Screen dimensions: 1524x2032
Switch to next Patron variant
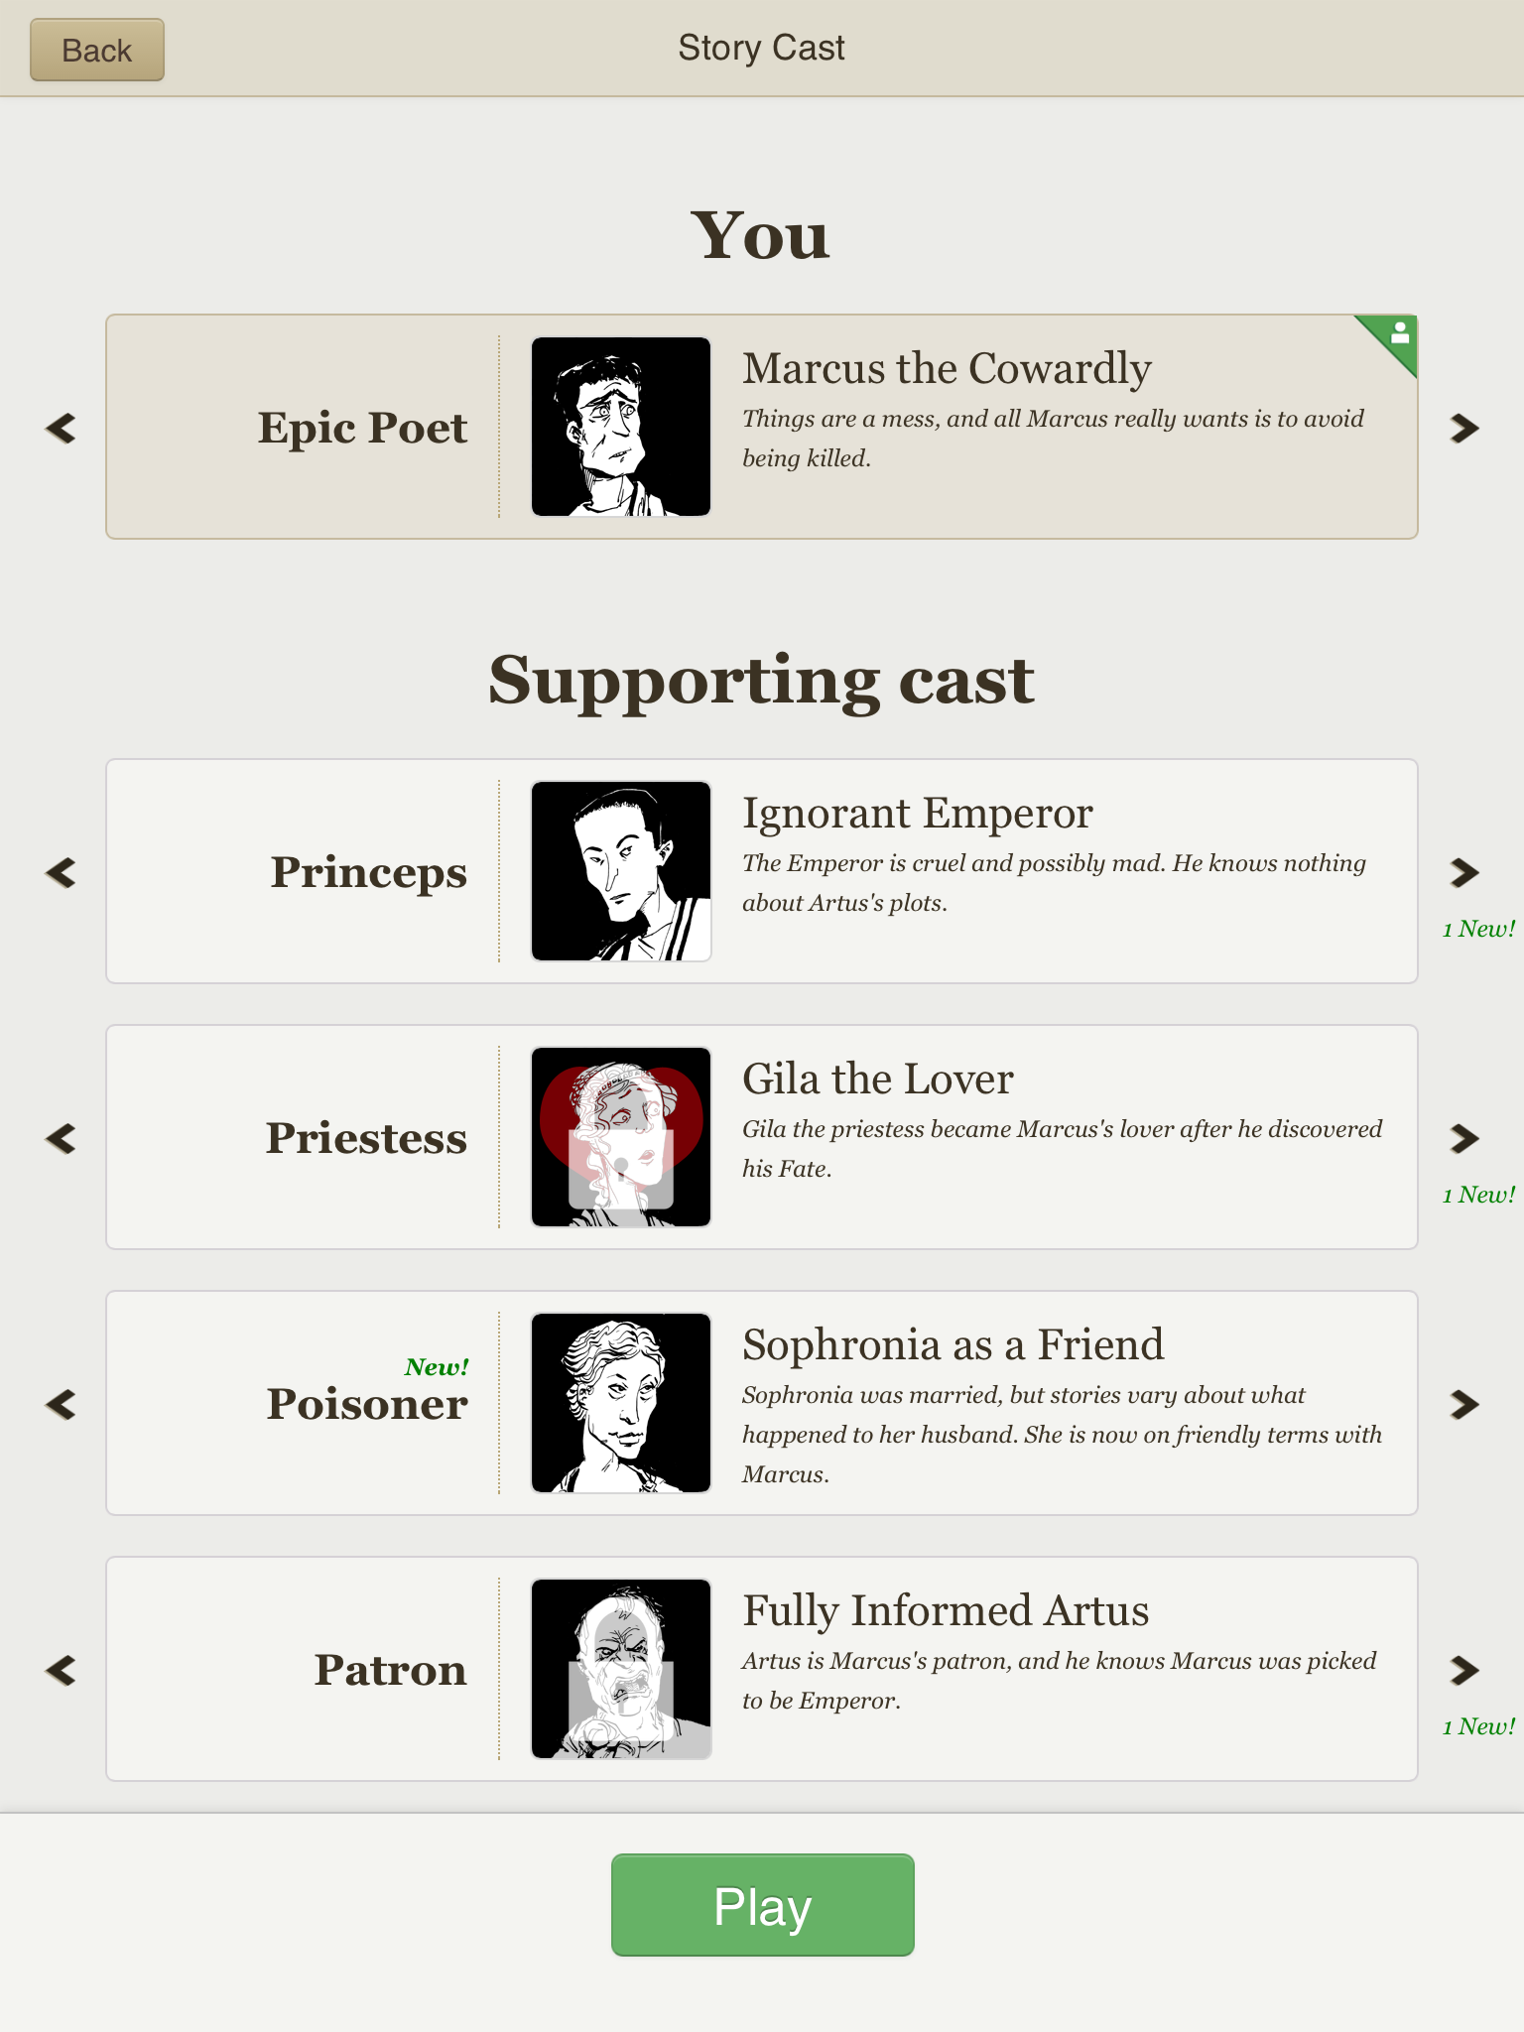[1464, 1670]
